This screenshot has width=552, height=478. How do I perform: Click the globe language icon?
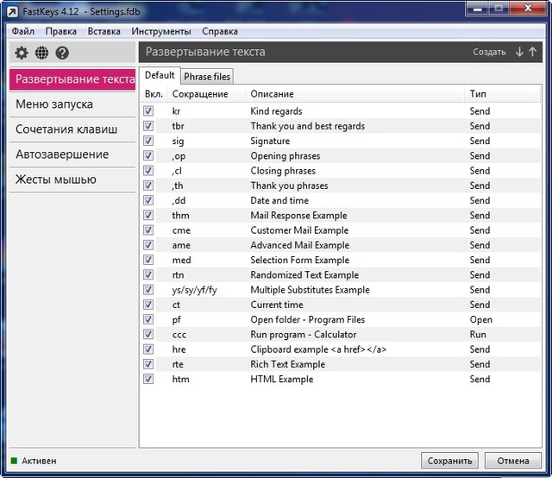coord(41,53)
